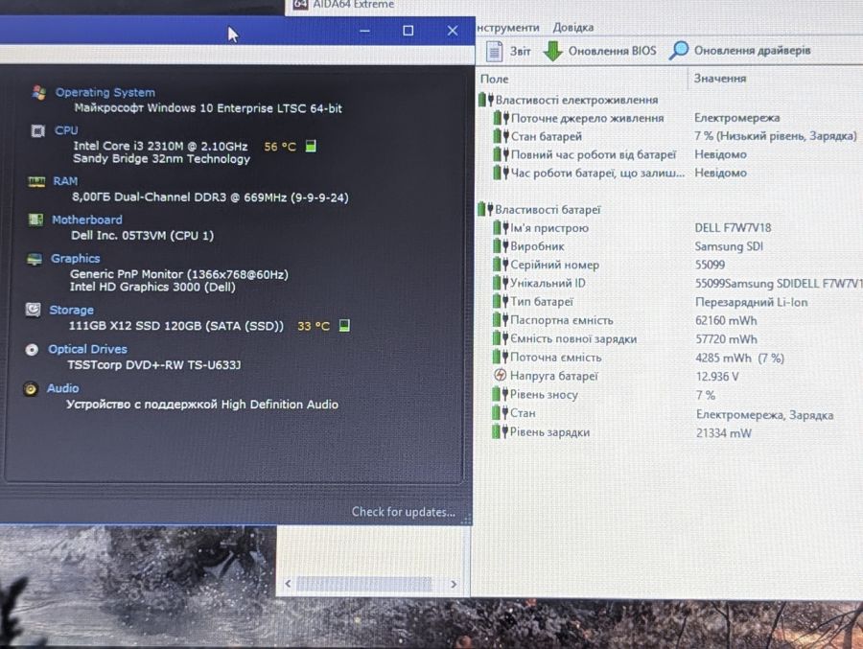The height and width of the screenshot is (649, 863).
Task: Click the Звіт report button
Action: click(x=508, y=51)
